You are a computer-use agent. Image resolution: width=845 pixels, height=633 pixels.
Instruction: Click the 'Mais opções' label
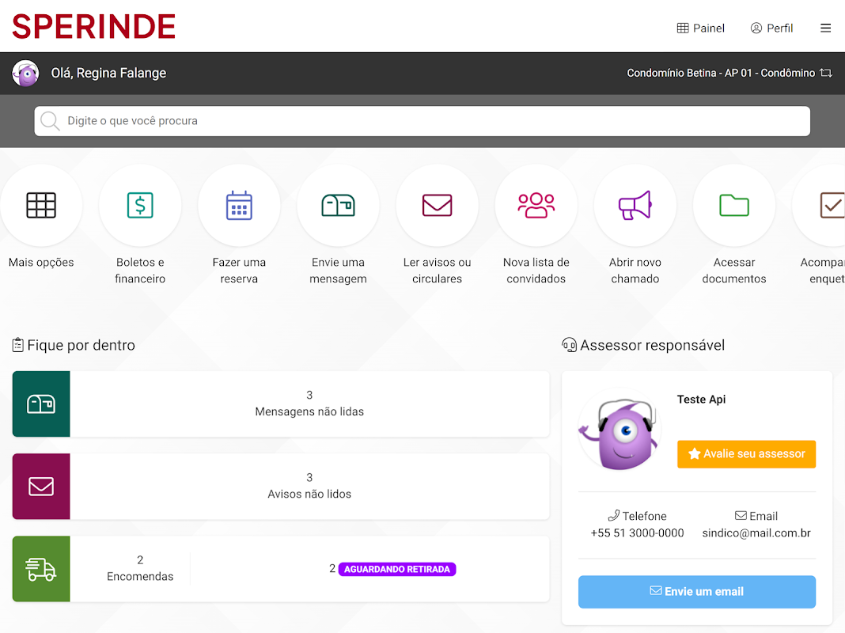41,263
